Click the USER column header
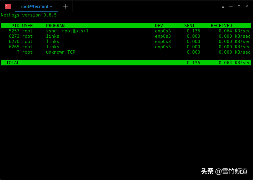 tap(27, 26)
